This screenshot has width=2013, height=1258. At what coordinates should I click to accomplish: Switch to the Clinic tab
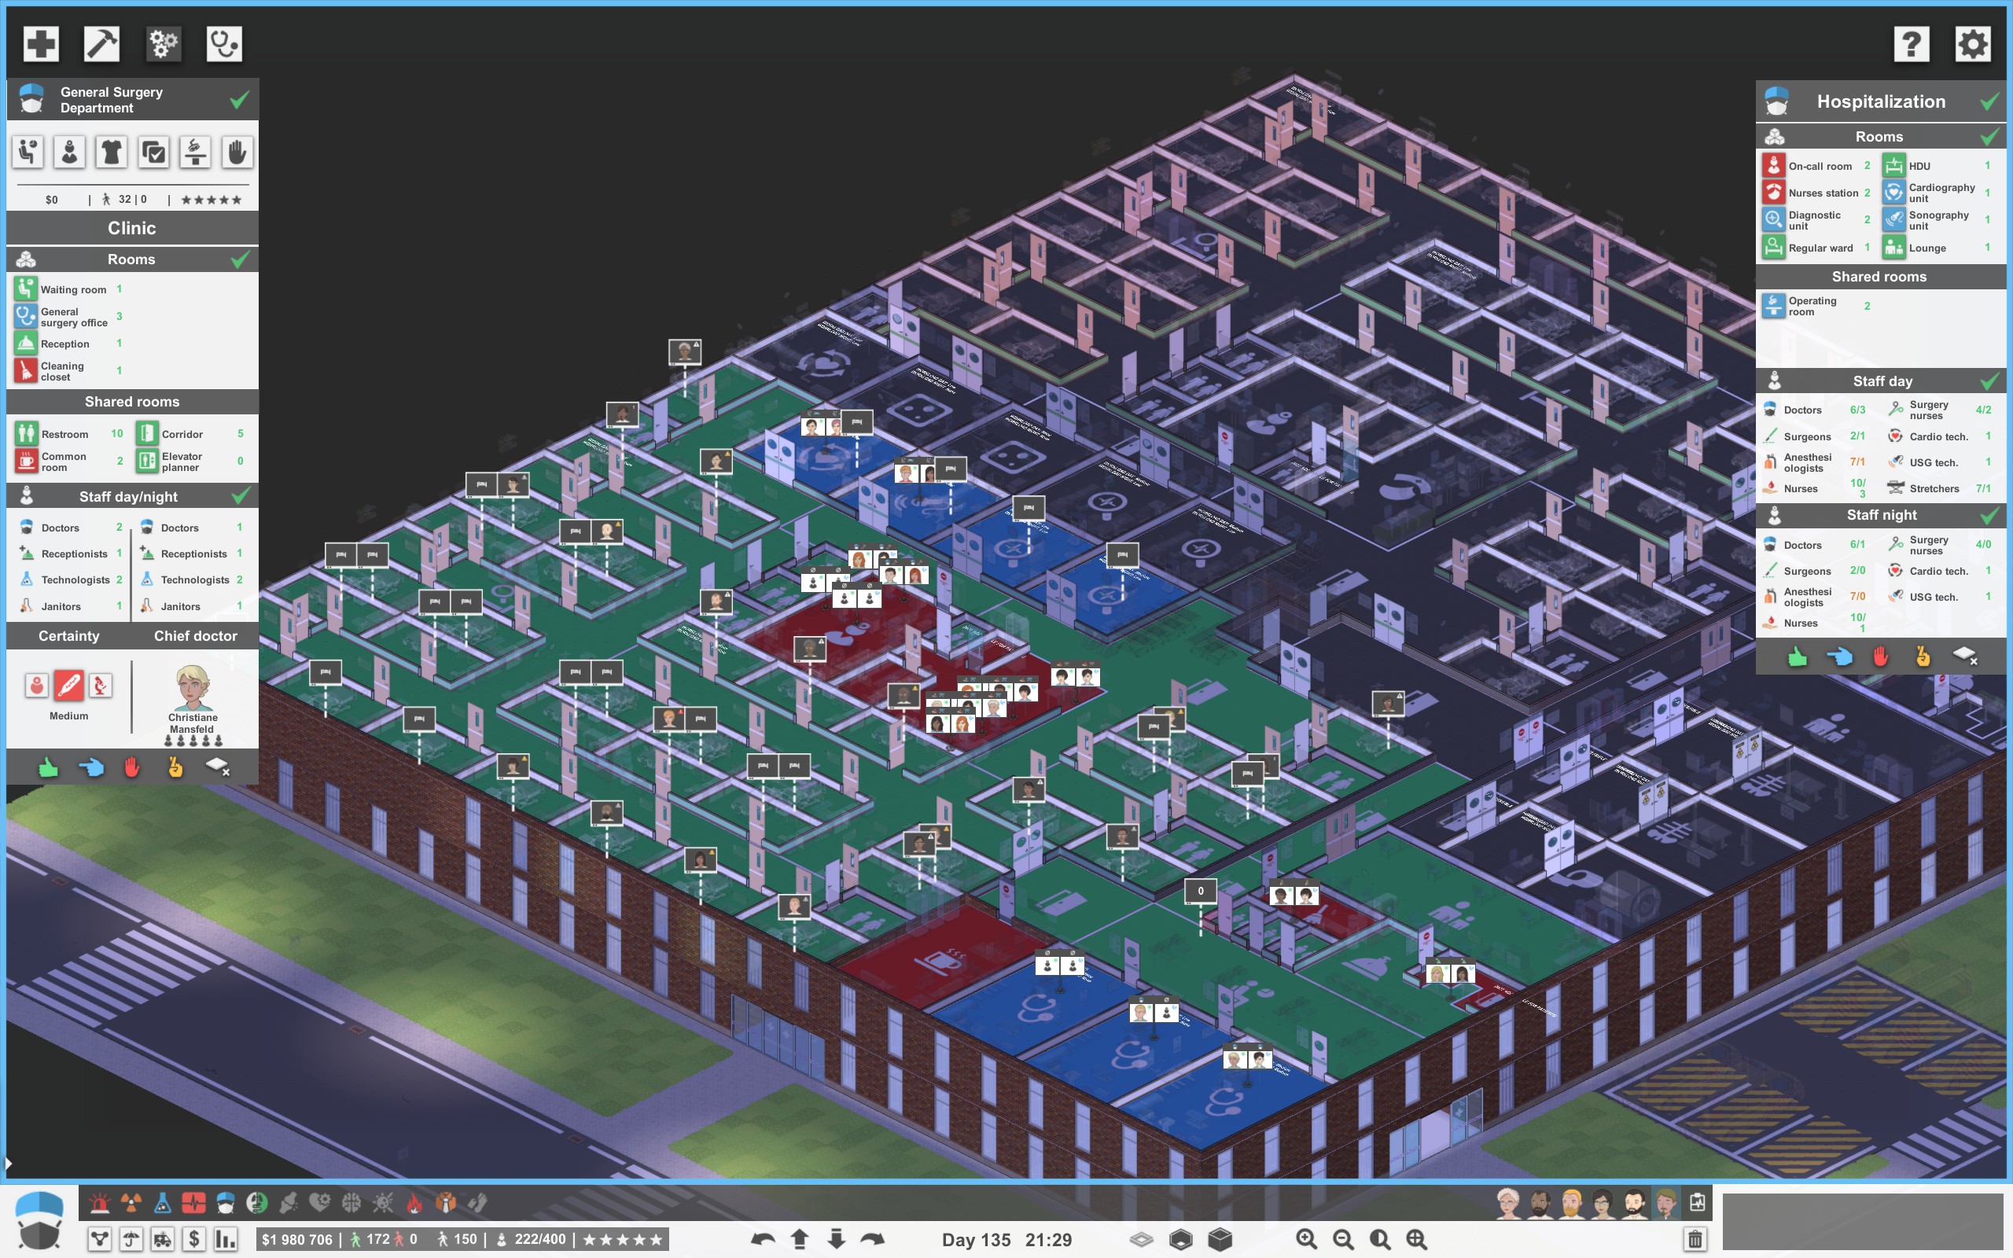coord(131,228)
